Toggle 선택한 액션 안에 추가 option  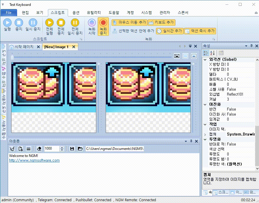133,31
